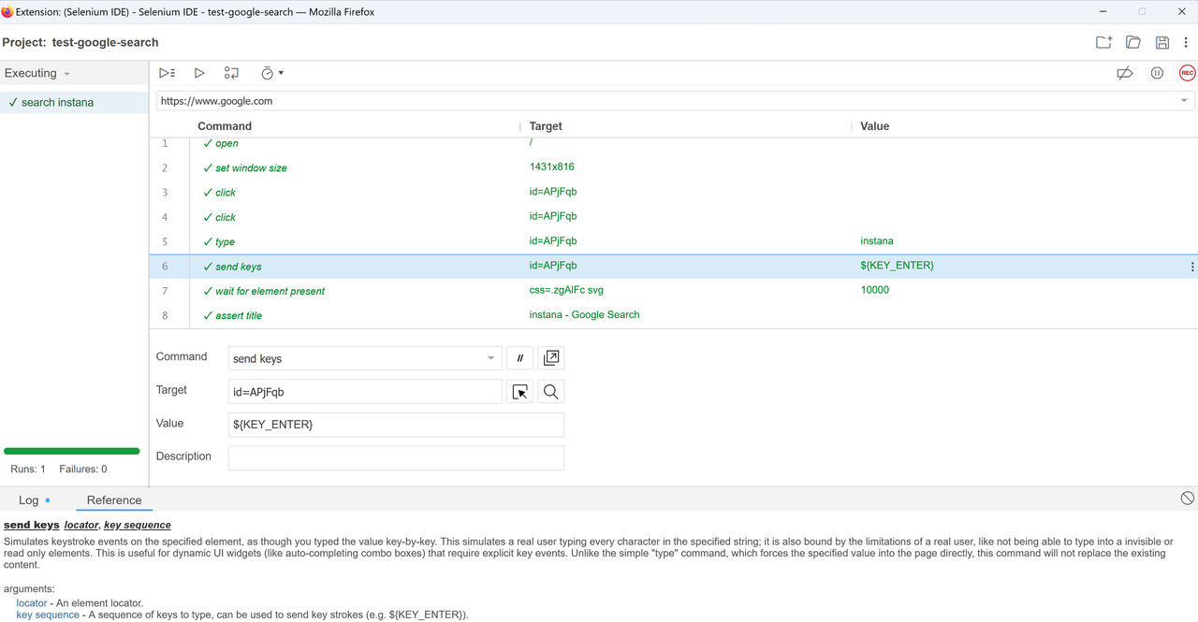Click the Command column header
The height and width of the screenshot is (622, 1198).
225,126
